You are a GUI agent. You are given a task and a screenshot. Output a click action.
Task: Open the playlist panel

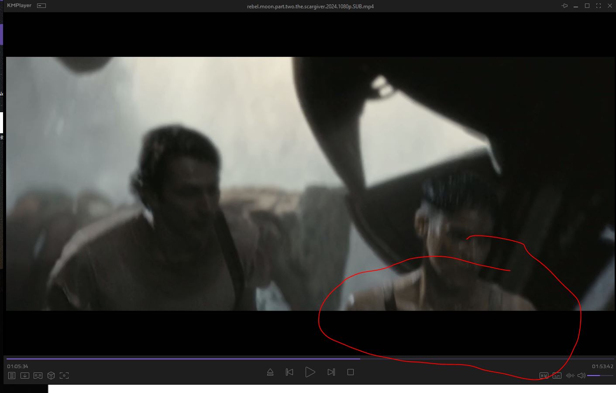(x=12, y=376)
